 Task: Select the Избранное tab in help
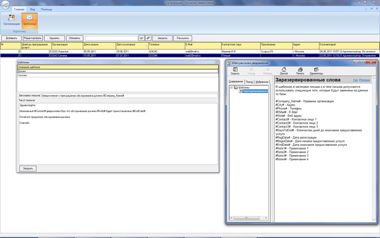pyautogui.click(x=262, y=82)
